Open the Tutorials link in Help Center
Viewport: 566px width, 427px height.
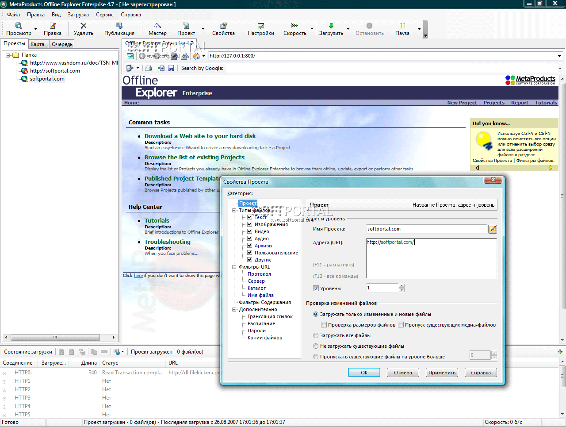(x=157, y=220)
